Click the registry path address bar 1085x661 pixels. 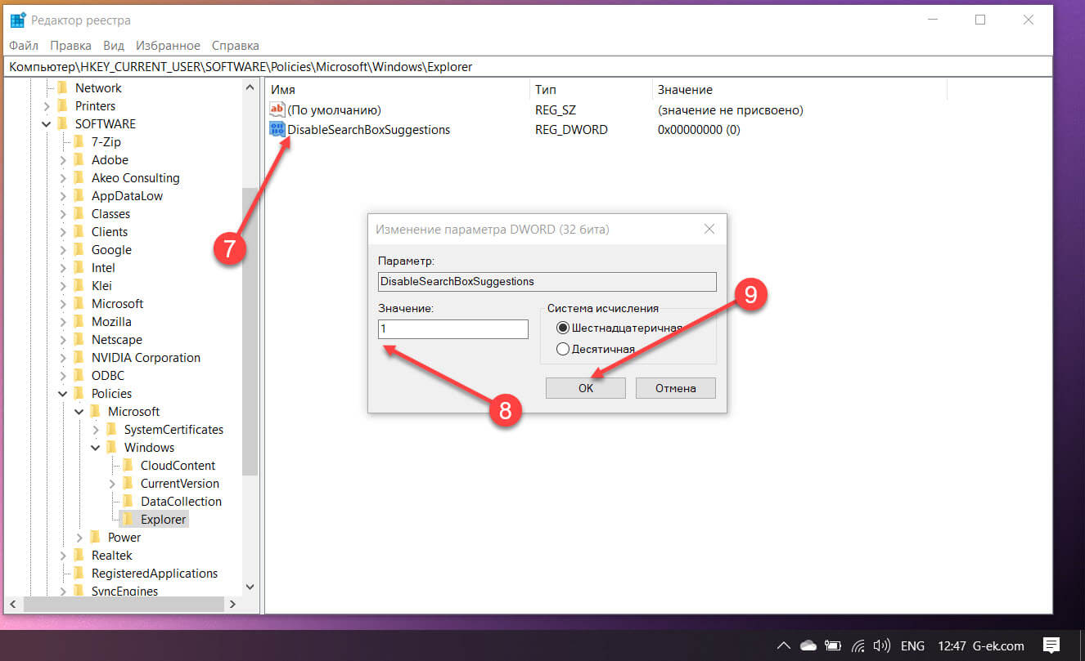(x=528, y=67)
